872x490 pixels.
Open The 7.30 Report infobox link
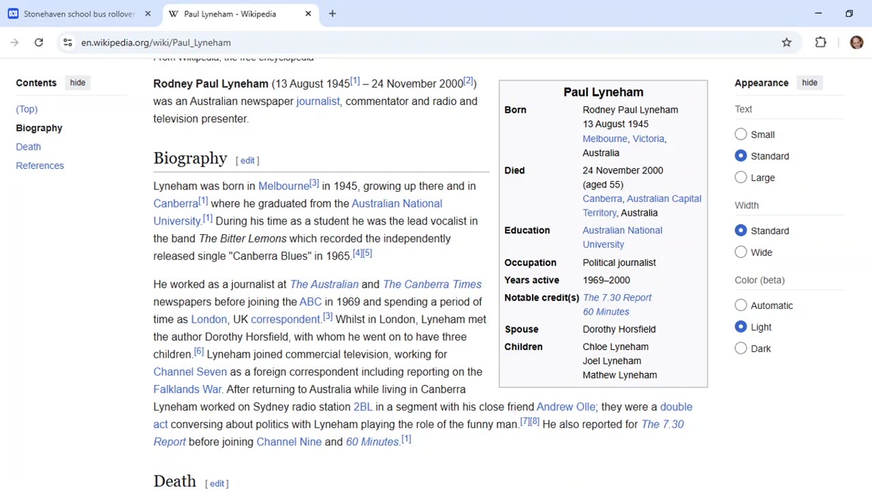[617, 297]
